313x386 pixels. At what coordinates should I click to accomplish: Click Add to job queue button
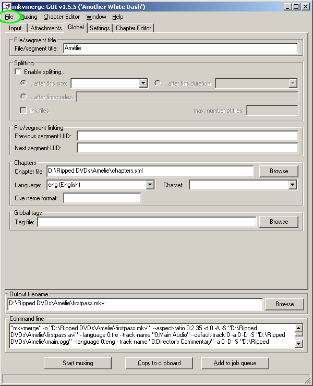coord(235,363)
